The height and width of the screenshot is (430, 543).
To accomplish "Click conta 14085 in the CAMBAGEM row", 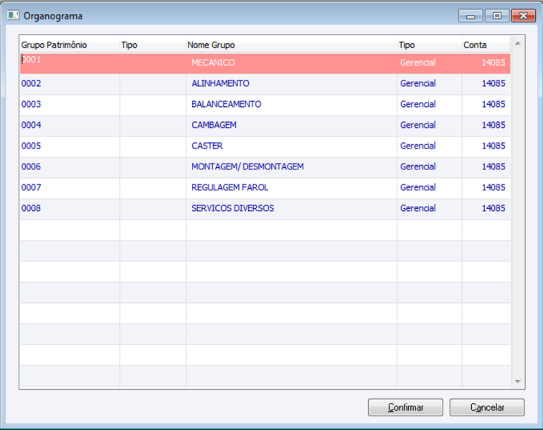I will [x=494, y=125].
